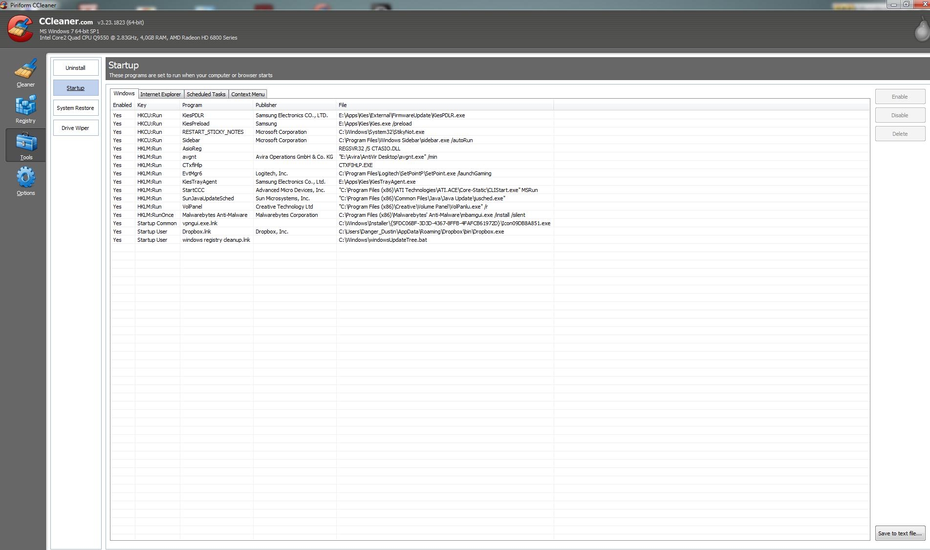This screenshot has width=930, height=550.
Task: Click the Delete button
Action: (900, 134)
